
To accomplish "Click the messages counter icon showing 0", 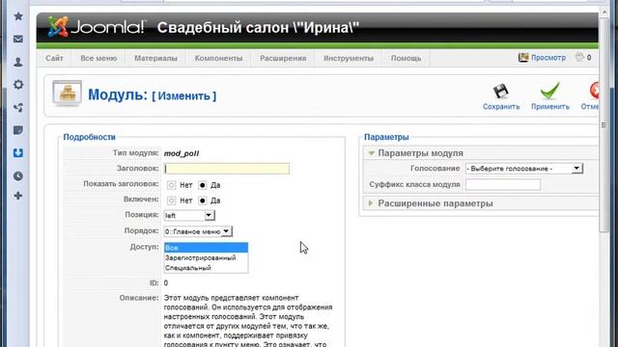I will (579, 58).
